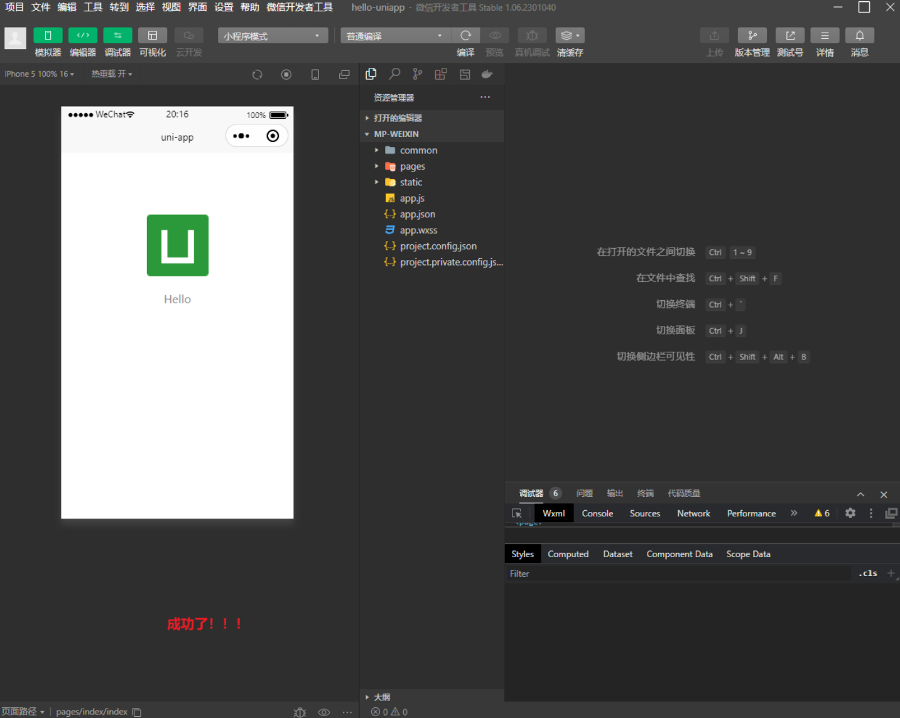Open the messages (消息) bell icon
This screenshot has width=900, height=718.
(x=860, y=36)
